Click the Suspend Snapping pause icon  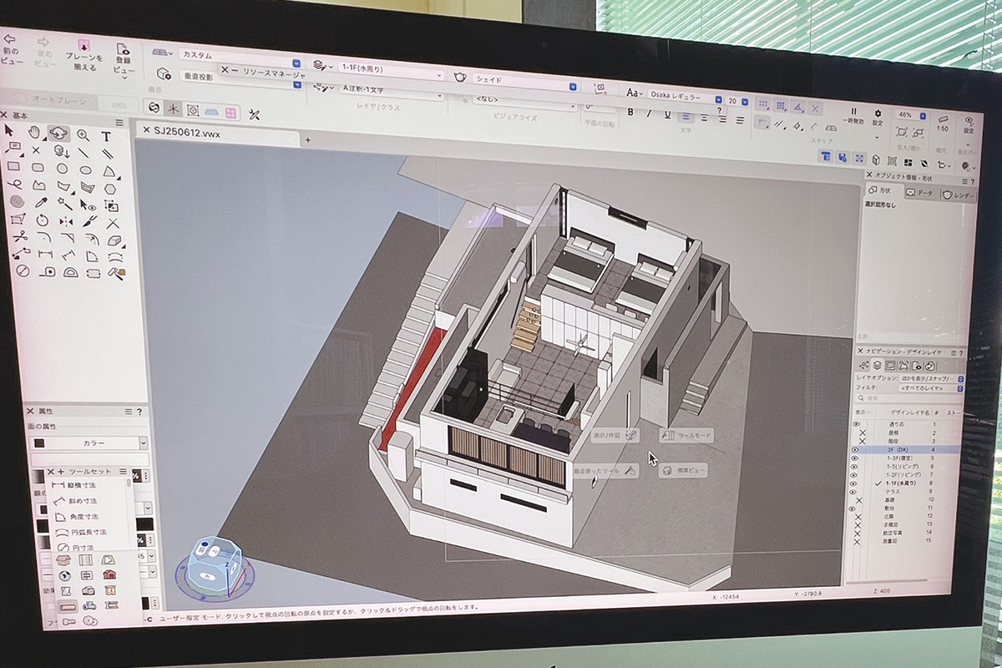[x=853, y=112]
